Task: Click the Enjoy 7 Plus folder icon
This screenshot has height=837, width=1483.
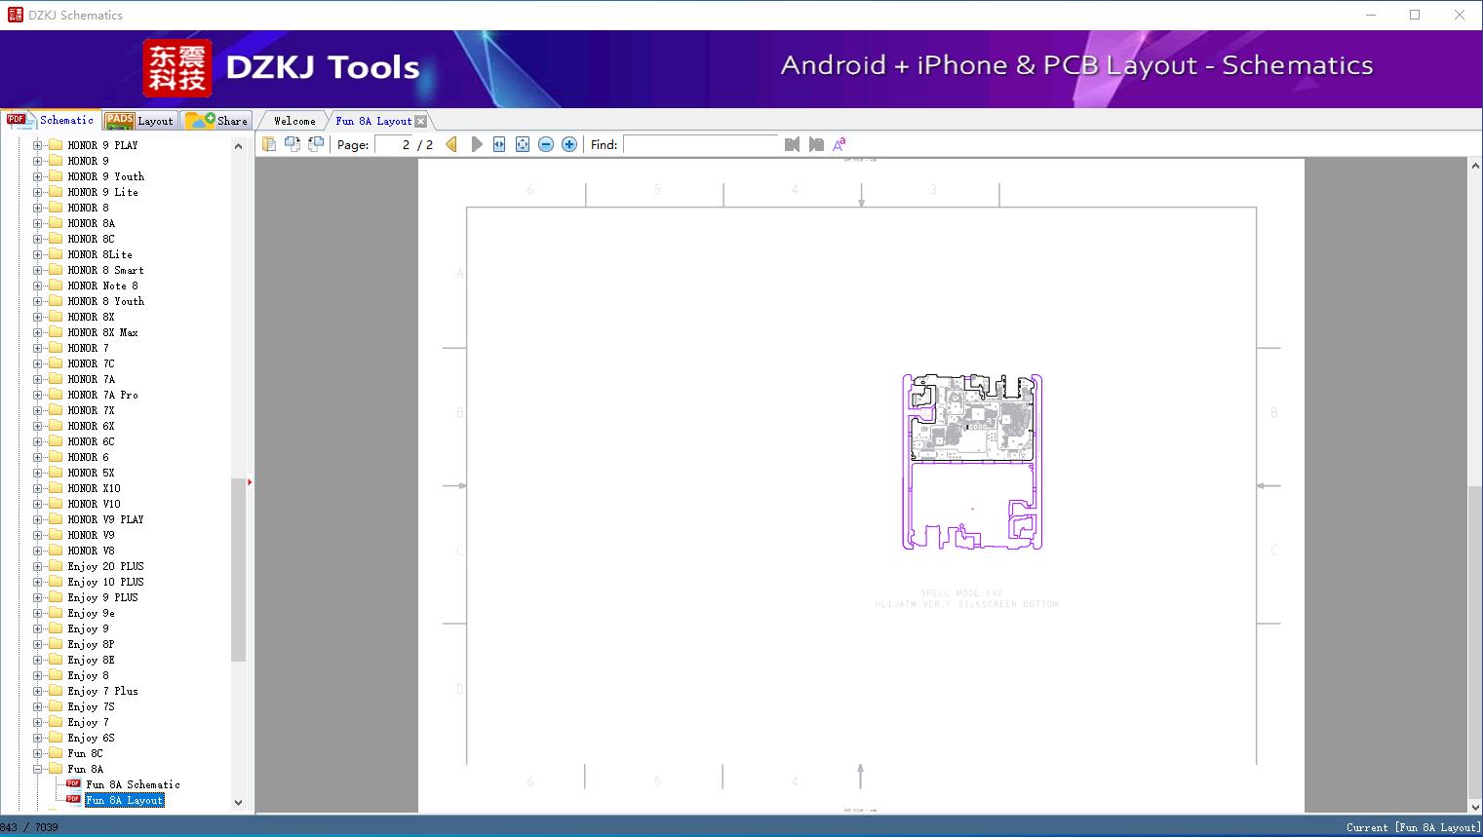Action: (x=56, y=691)
